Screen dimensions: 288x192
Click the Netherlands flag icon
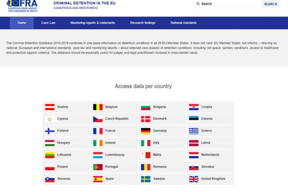pos(194,155)
